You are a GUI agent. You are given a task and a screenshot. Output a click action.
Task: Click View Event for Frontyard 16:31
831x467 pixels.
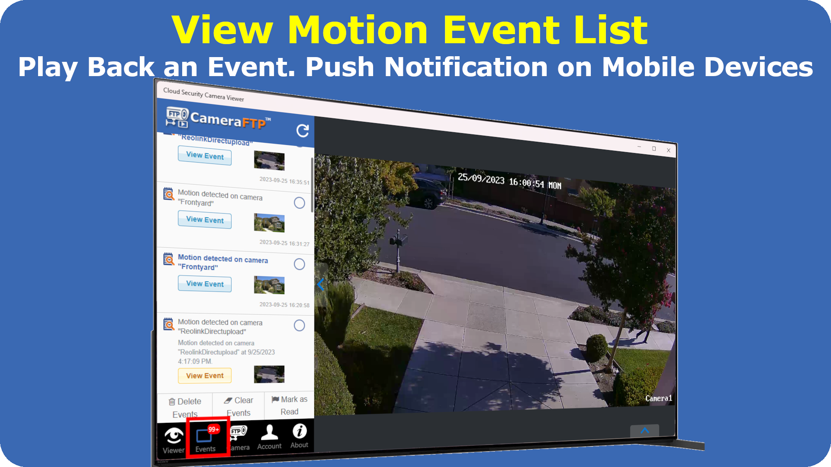pos(205,220)
